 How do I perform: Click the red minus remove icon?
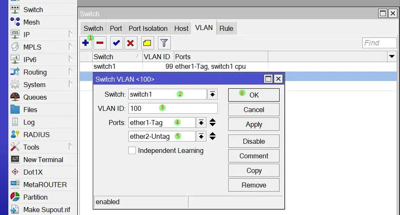(100, 42)
